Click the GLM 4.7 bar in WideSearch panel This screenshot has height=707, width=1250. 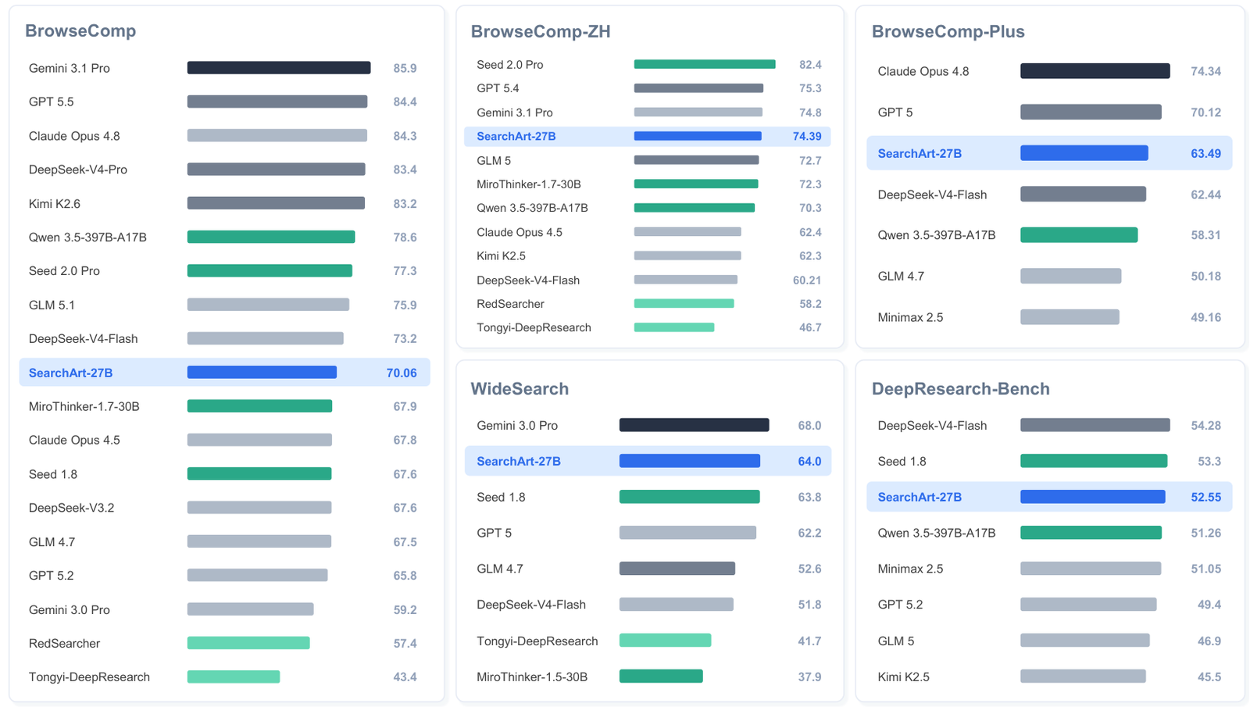click(677, 569)
